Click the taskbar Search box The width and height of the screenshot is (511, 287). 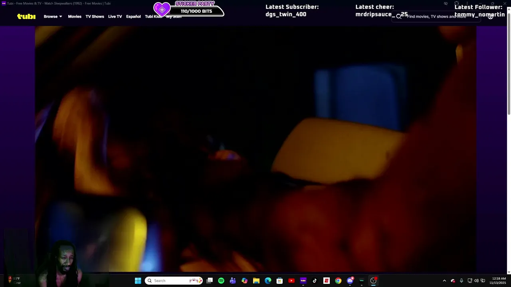point(174,281)
